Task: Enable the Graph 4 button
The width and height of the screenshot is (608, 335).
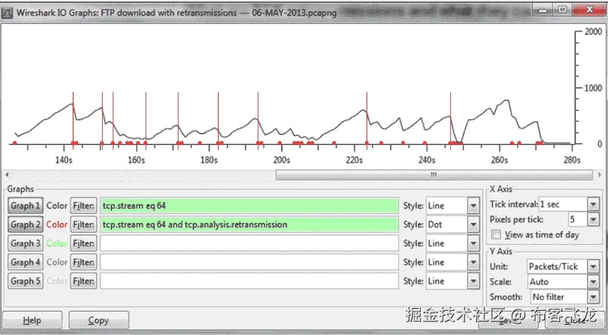Action: tap(26, 262)
